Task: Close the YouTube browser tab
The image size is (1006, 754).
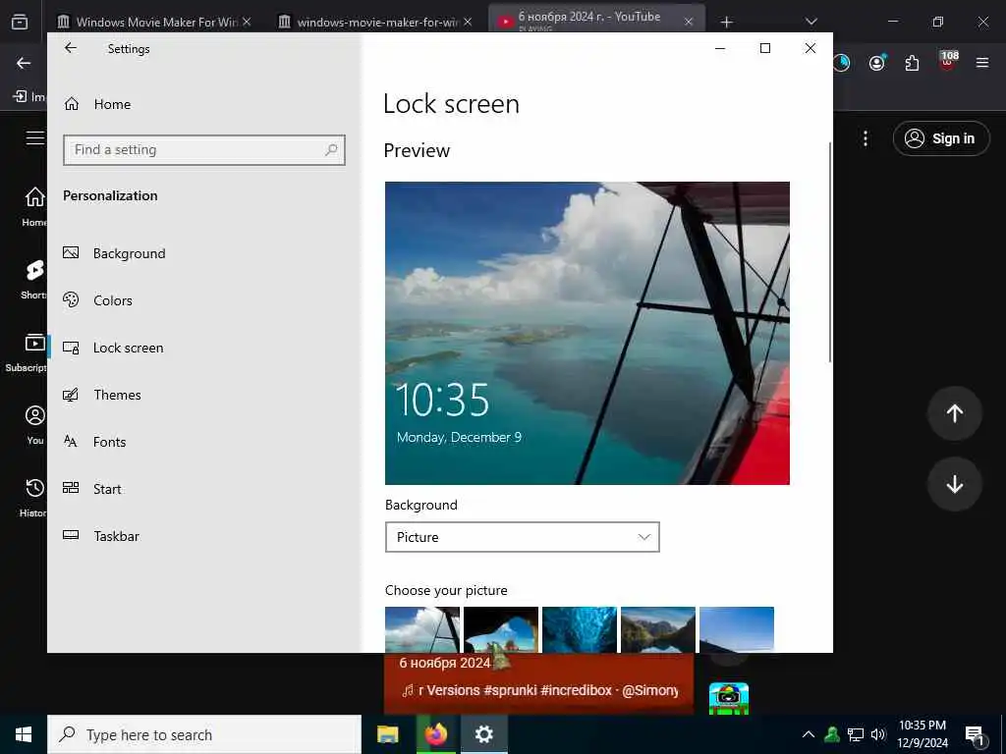Action: [x=689, y=22]
